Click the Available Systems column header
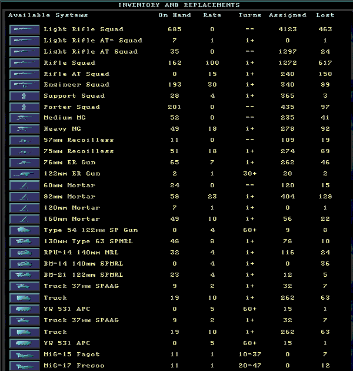 tap(48, 15)
